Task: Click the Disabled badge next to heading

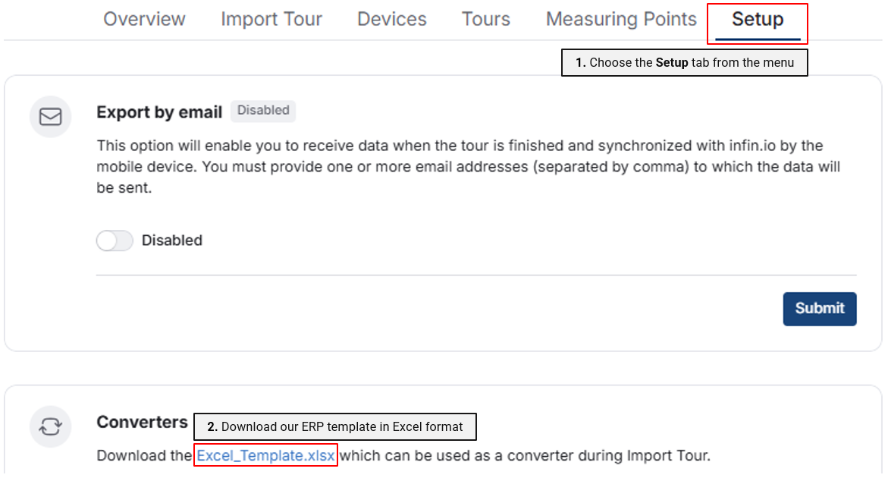Action: pos(263,111)
